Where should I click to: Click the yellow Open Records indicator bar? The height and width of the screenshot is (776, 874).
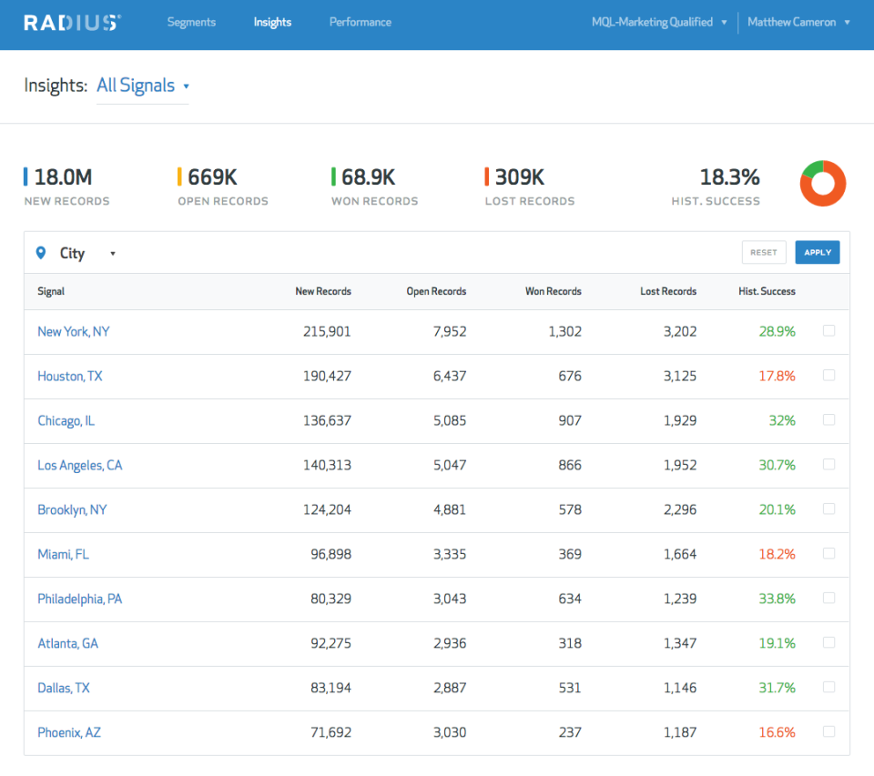click(x=182, y=178)
